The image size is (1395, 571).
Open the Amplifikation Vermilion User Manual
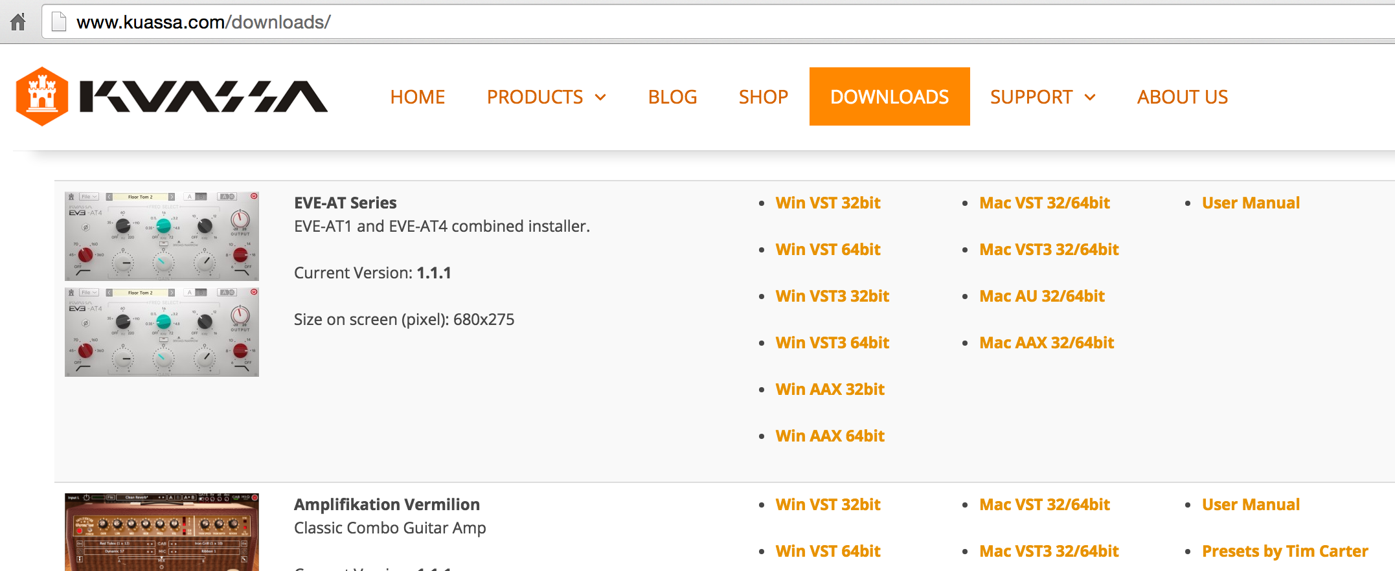[1251, 504]
